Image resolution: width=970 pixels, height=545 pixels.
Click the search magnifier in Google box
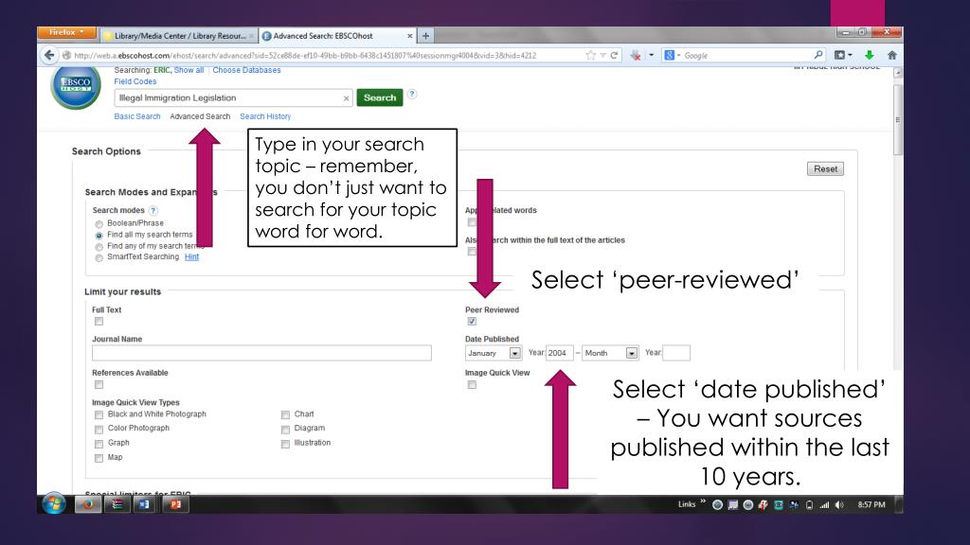pyautogui.click(x=817, y=55)
